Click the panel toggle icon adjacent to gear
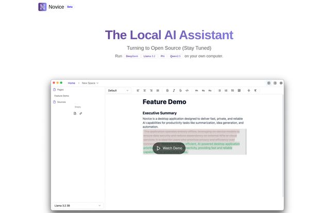 tap(275, 83)
